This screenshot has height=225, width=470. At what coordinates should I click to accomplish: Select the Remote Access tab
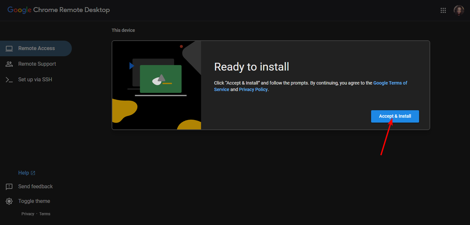coord(36,48)
